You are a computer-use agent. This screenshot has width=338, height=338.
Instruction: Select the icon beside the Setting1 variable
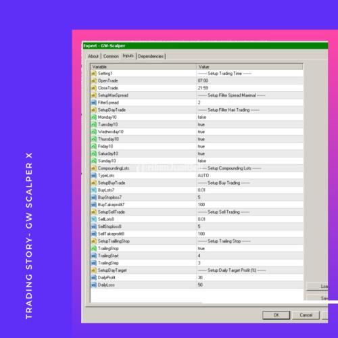pos(94,74)
